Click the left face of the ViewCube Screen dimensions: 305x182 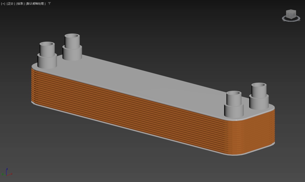coord(289,15)
